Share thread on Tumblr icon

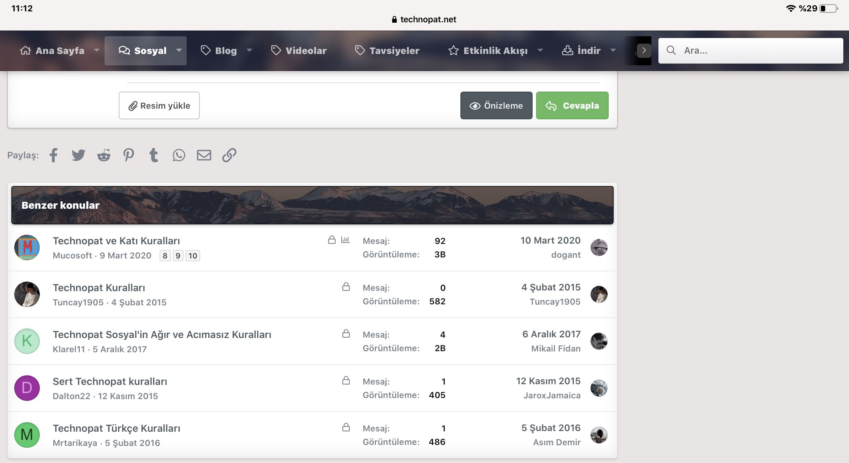(154, 155)
